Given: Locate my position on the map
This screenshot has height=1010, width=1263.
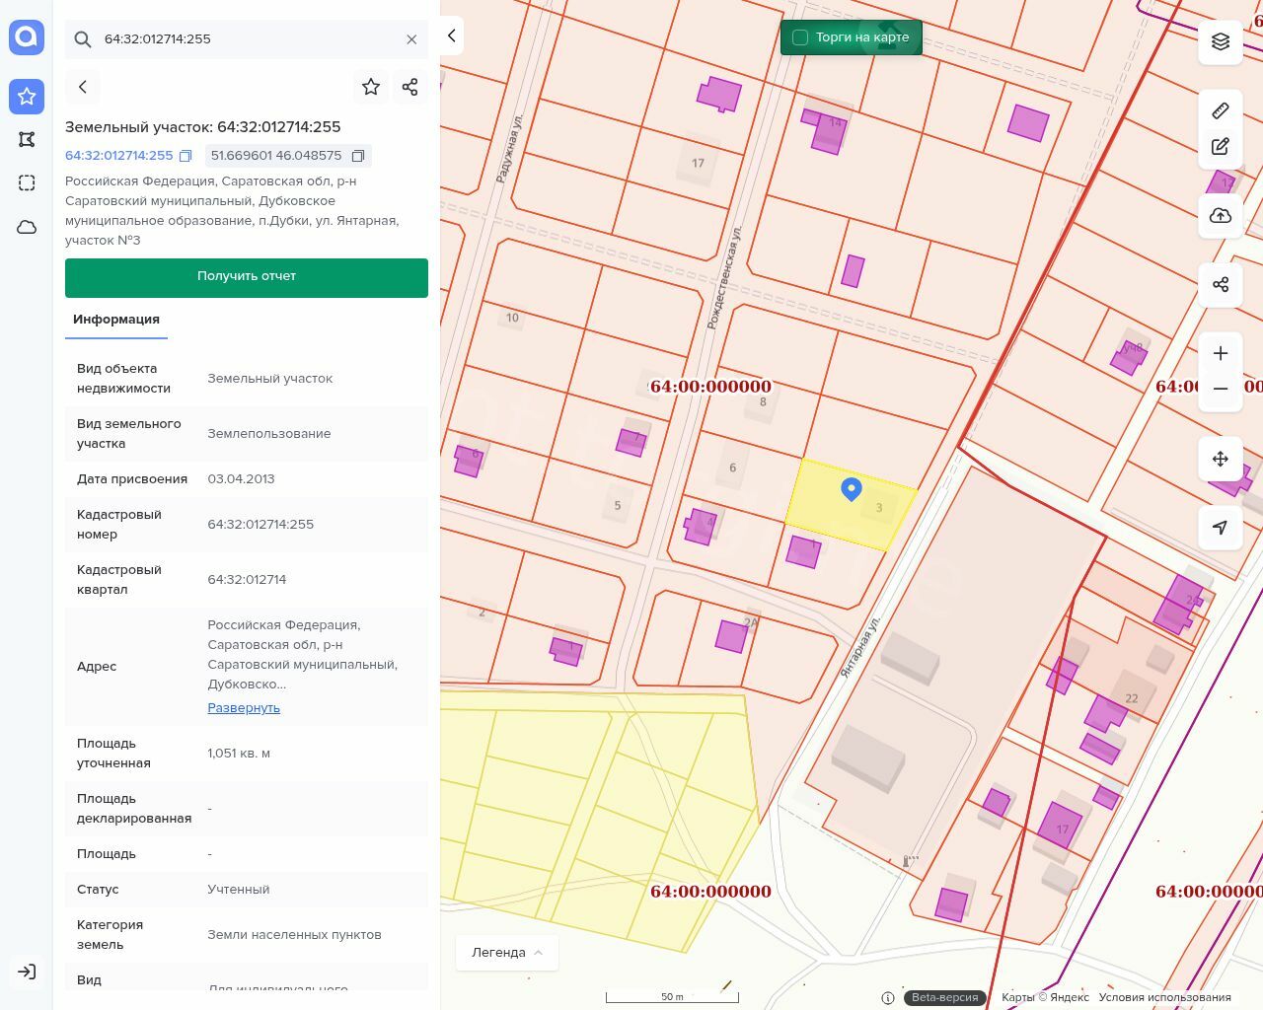Looking at the screenshot, I should tap(1221, 528).
